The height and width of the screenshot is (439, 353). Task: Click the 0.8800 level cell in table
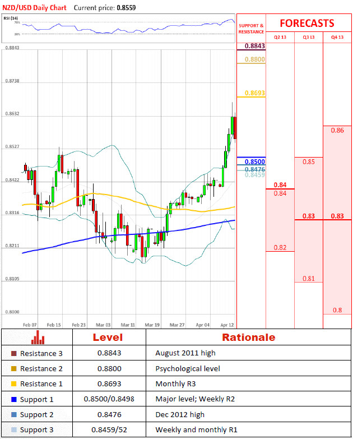pos(109,368)
